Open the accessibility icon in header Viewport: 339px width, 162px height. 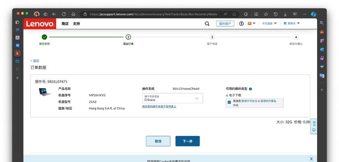click(x=241, y=23)
